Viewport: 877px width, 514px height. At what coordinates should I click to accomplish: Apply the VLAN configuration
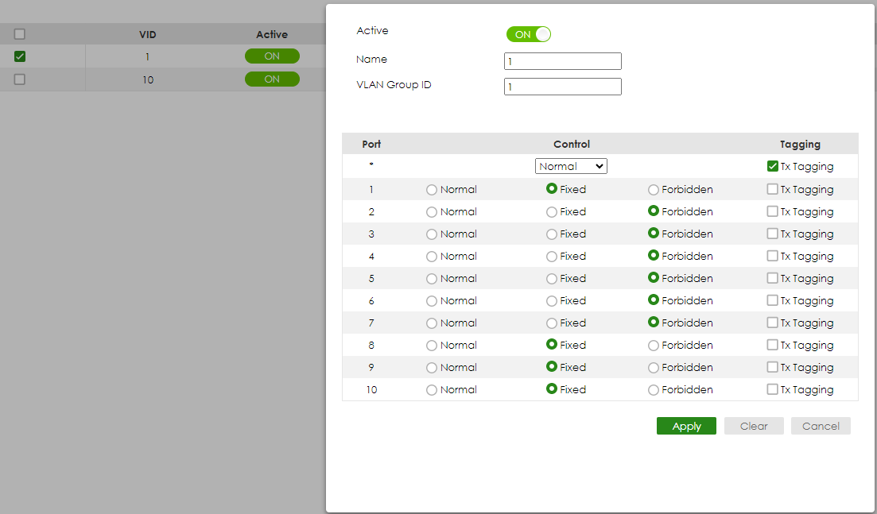[x=685, y=426]
